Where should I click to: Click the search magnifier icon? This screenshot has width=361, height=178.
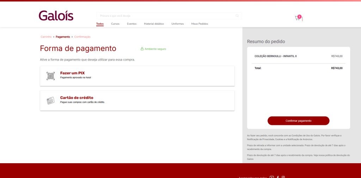point(237,15)
